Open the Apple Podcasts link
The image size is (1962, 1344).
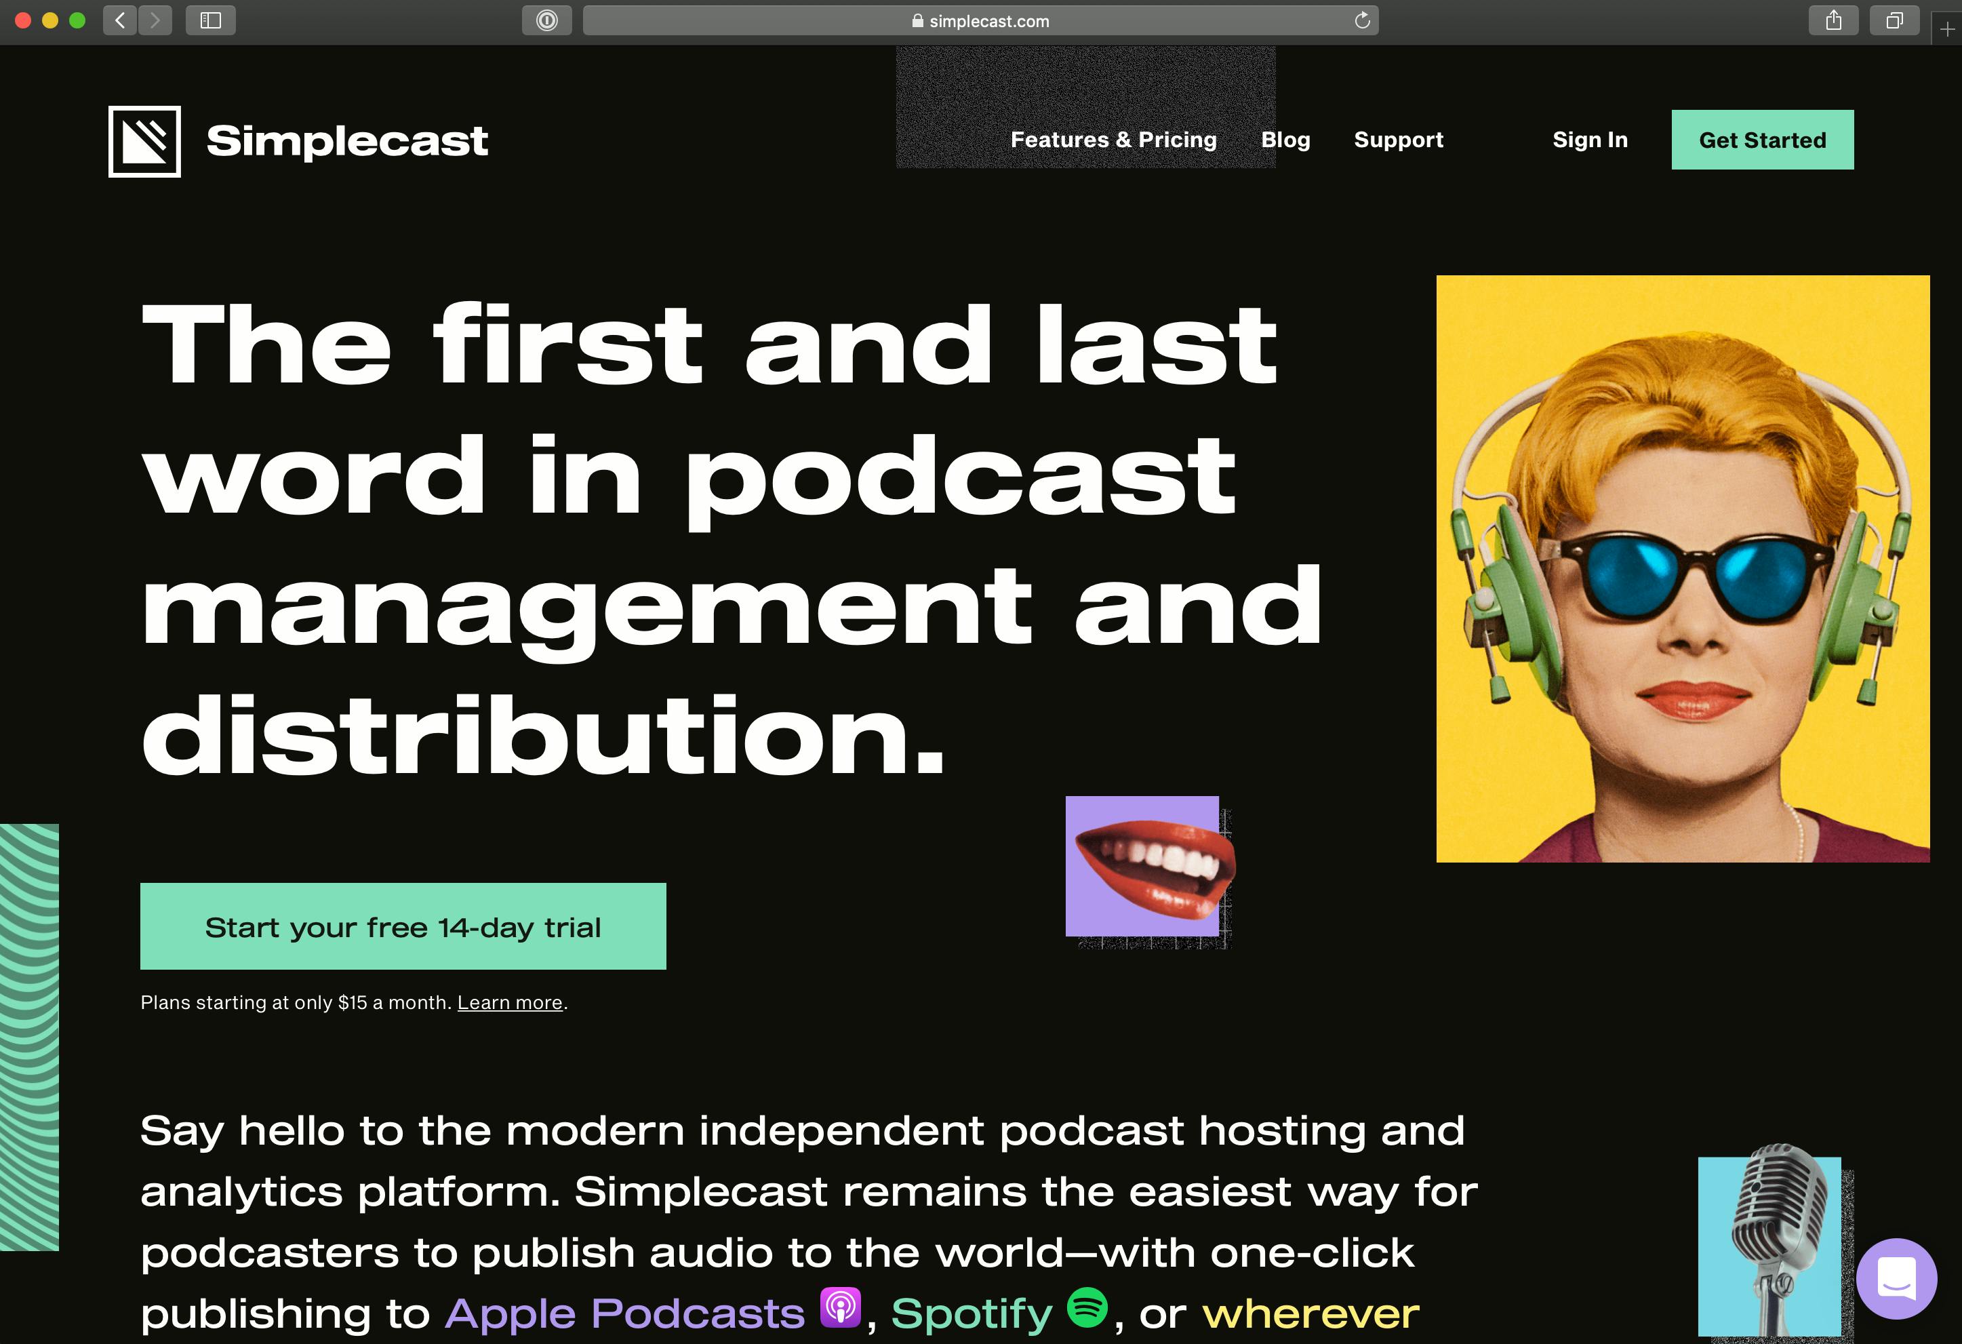624,1313
